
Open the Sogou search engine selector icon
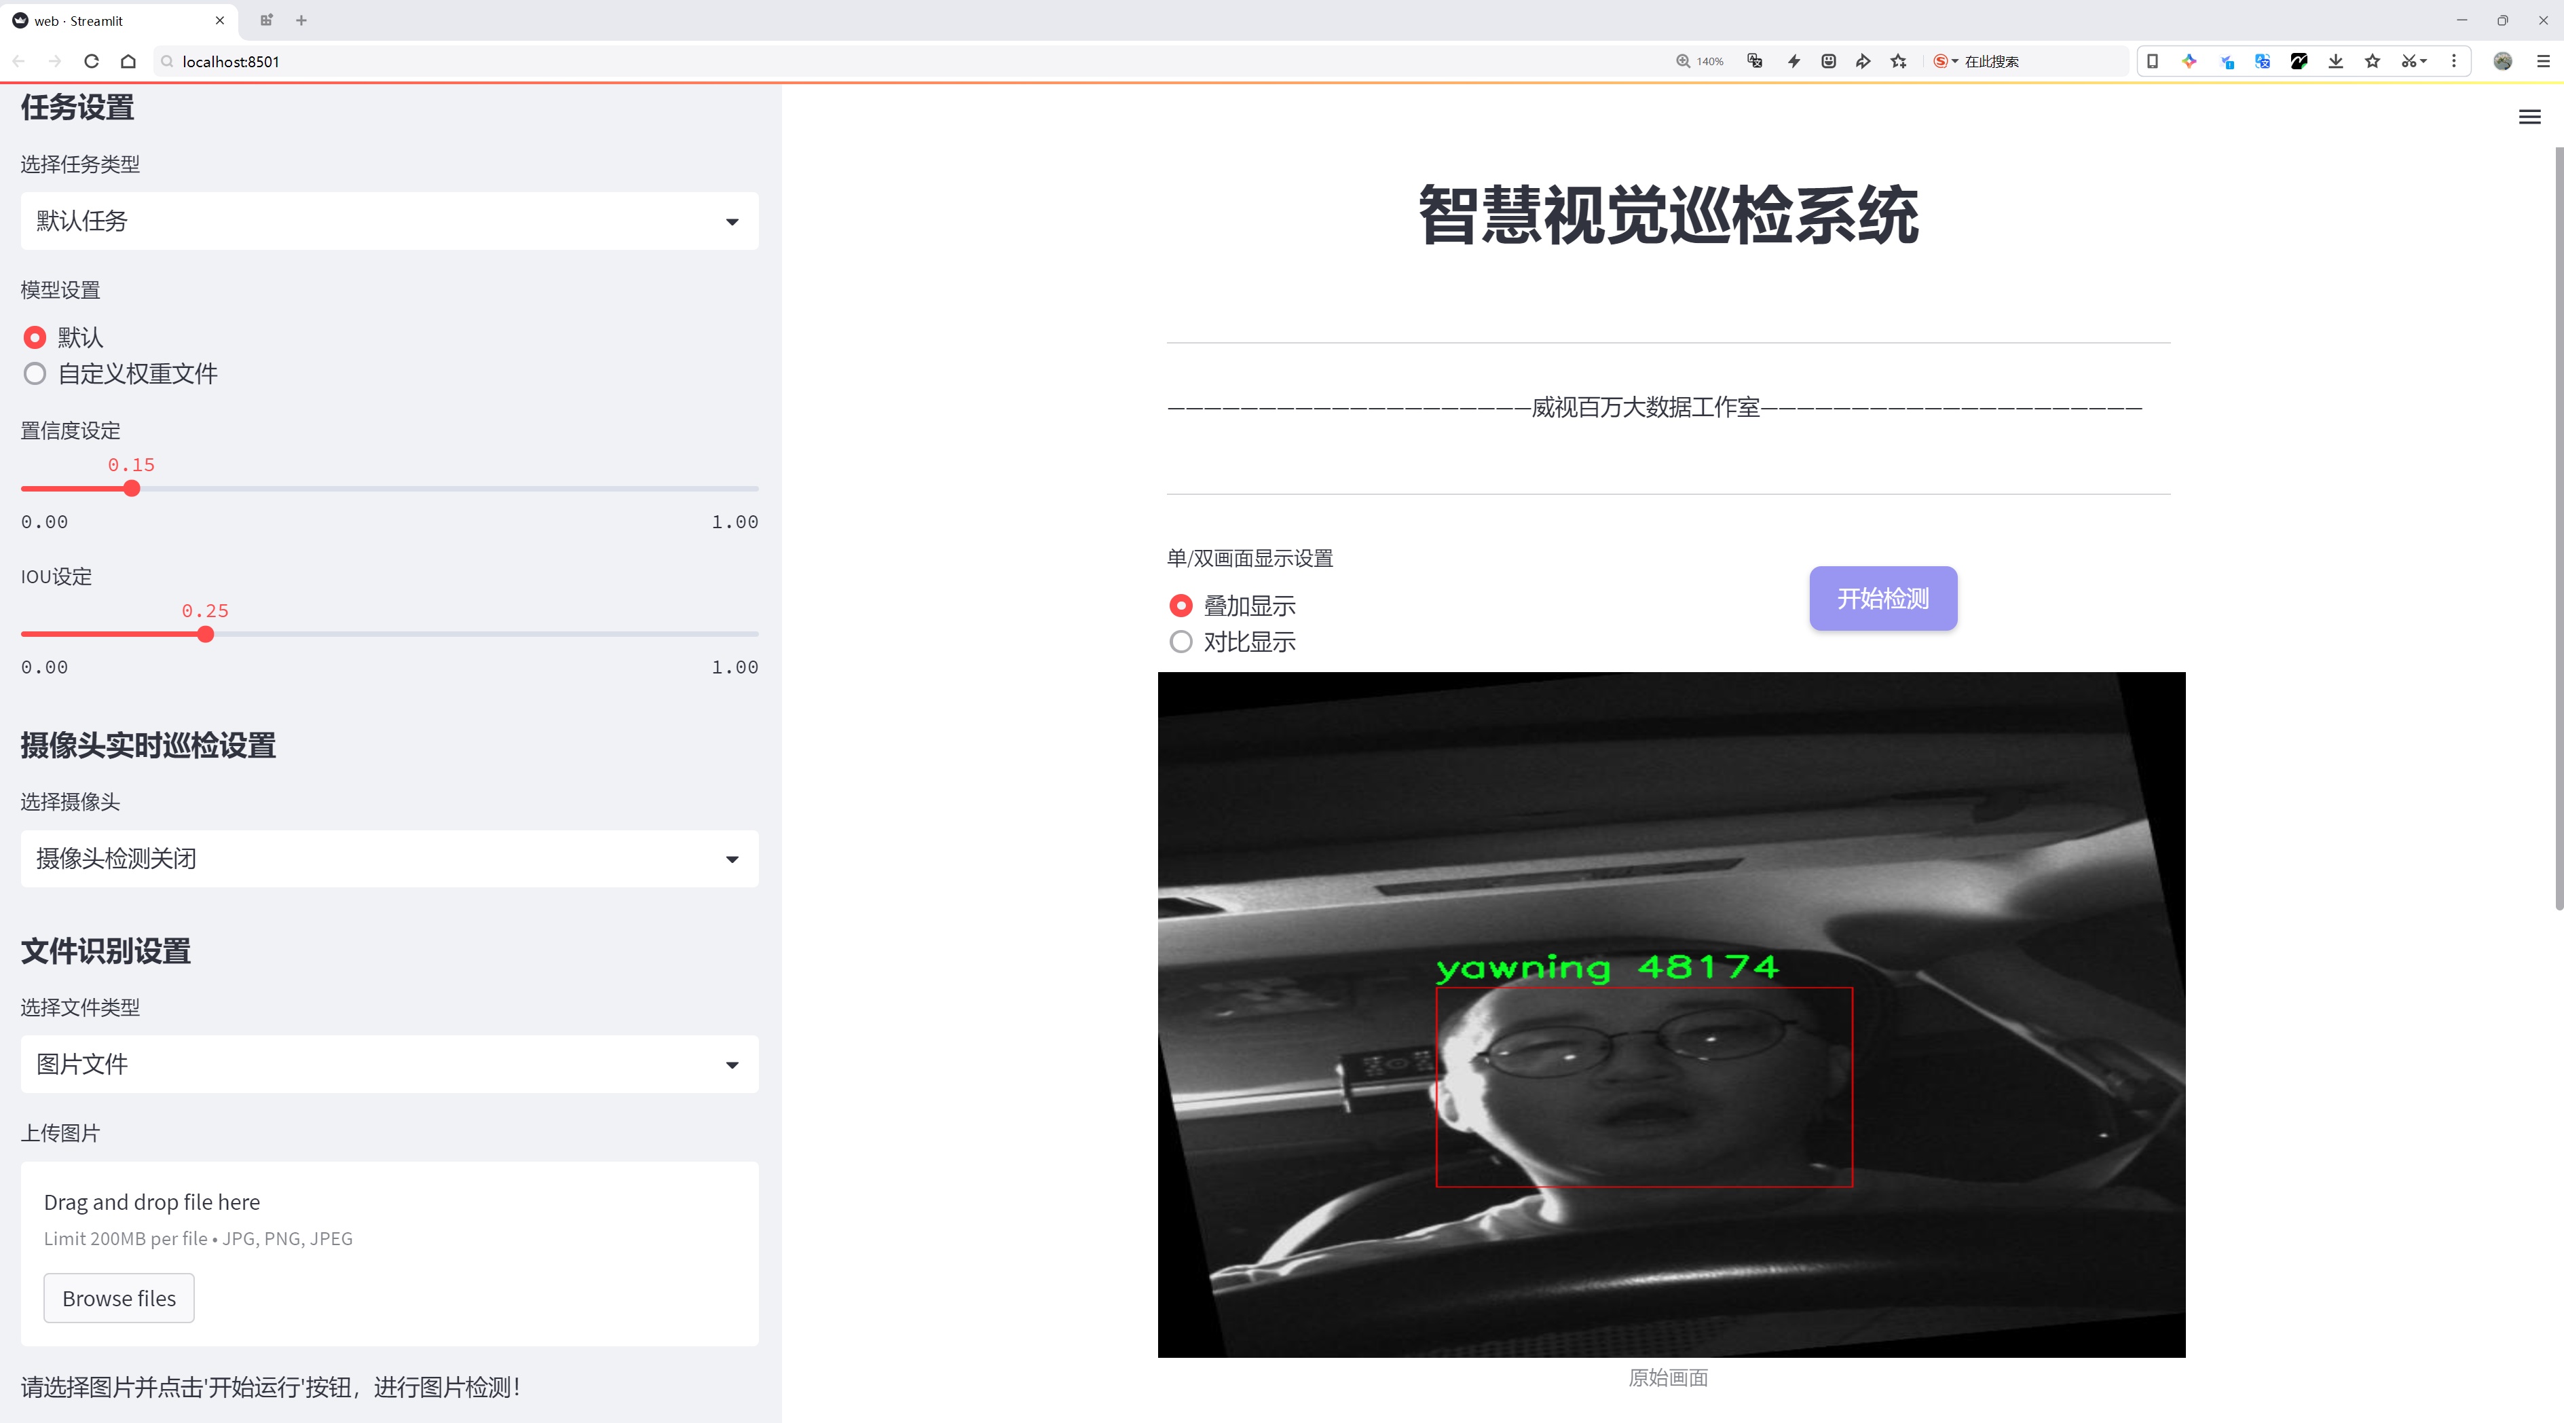click(x=1945, y=60)
